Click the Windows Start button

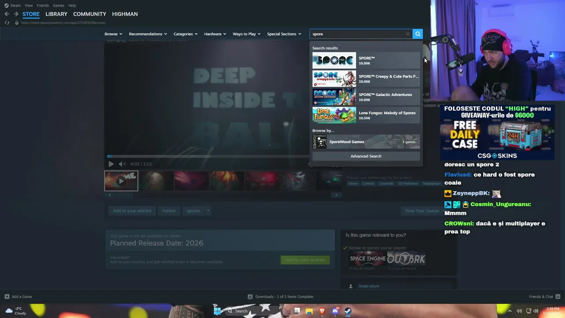pos(217,311)
